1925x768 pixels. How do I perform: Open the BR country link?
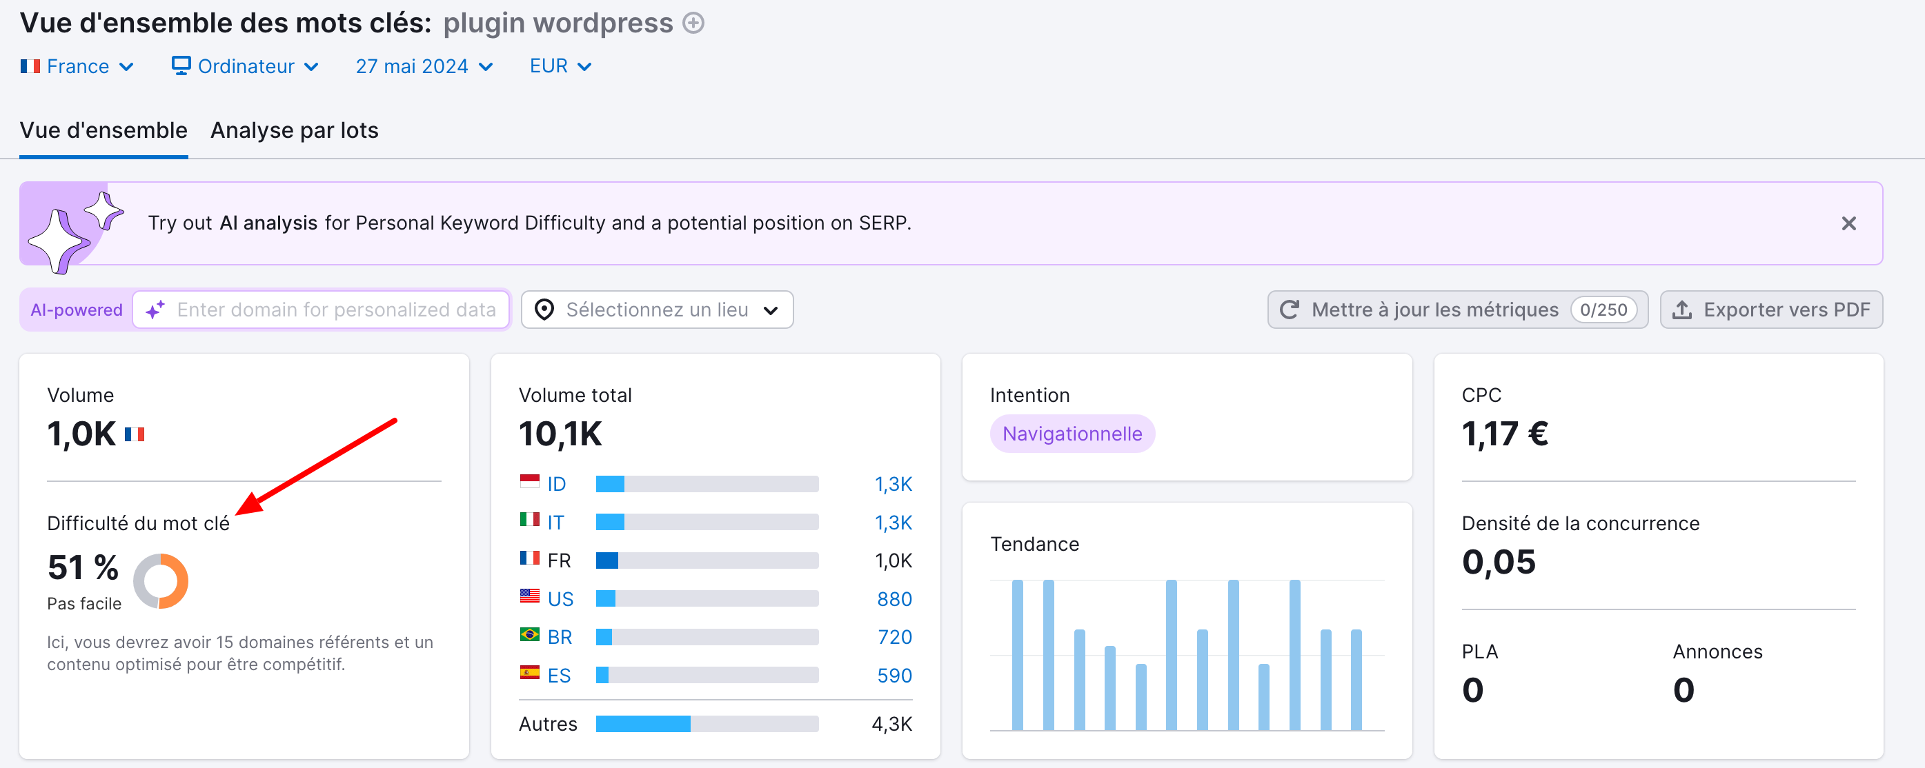pyautogui.click(x=560, y=636)
